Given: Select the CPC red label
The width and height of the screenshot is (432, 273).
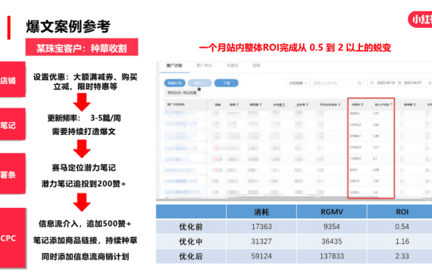Looking at the screenshot, I should (x=13, y=237).
